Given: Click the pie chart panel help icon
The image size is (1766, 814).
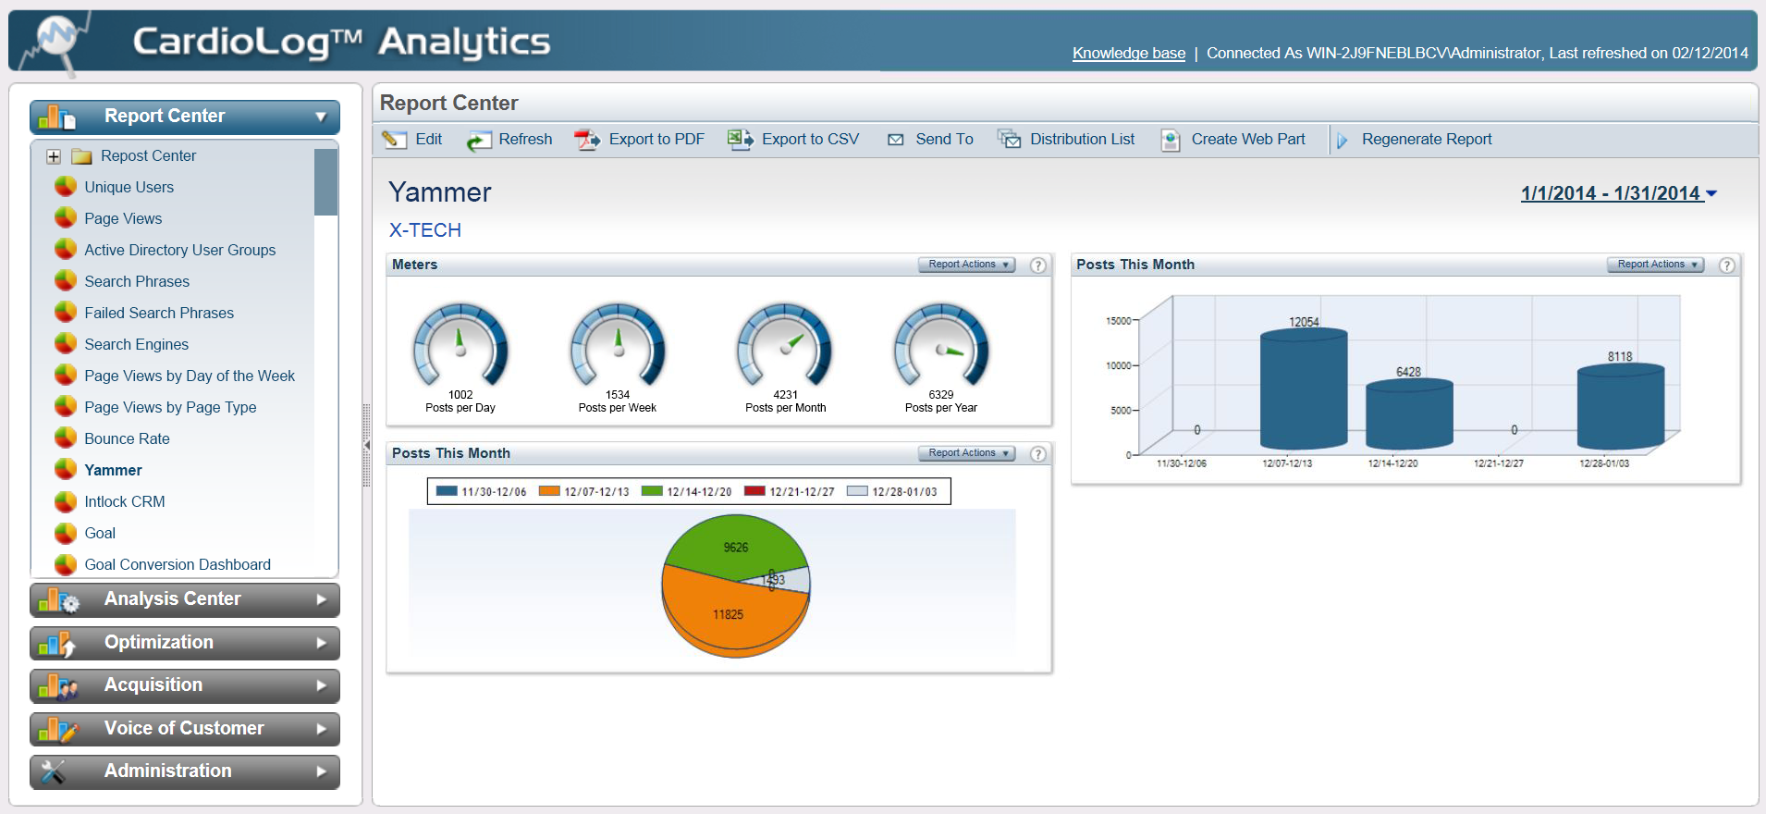Looking at the screenshot, I should [x=1038, y=454].
